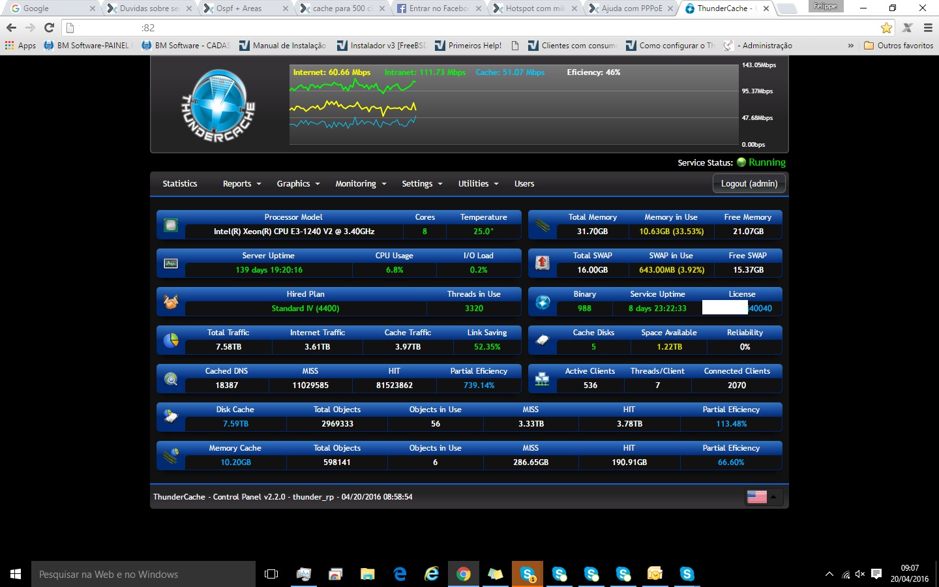Click the Disk Cache icon
939x587 pixels.
(171, 417)
